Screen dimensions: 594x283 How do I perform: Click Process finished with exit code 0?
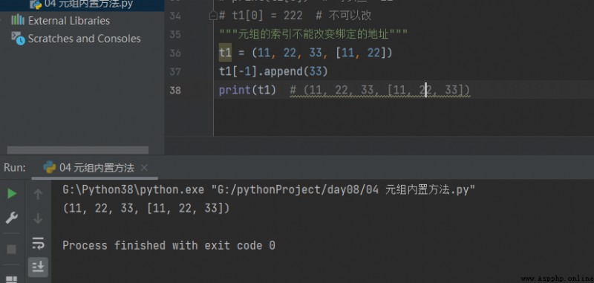(x=169, y=246)
